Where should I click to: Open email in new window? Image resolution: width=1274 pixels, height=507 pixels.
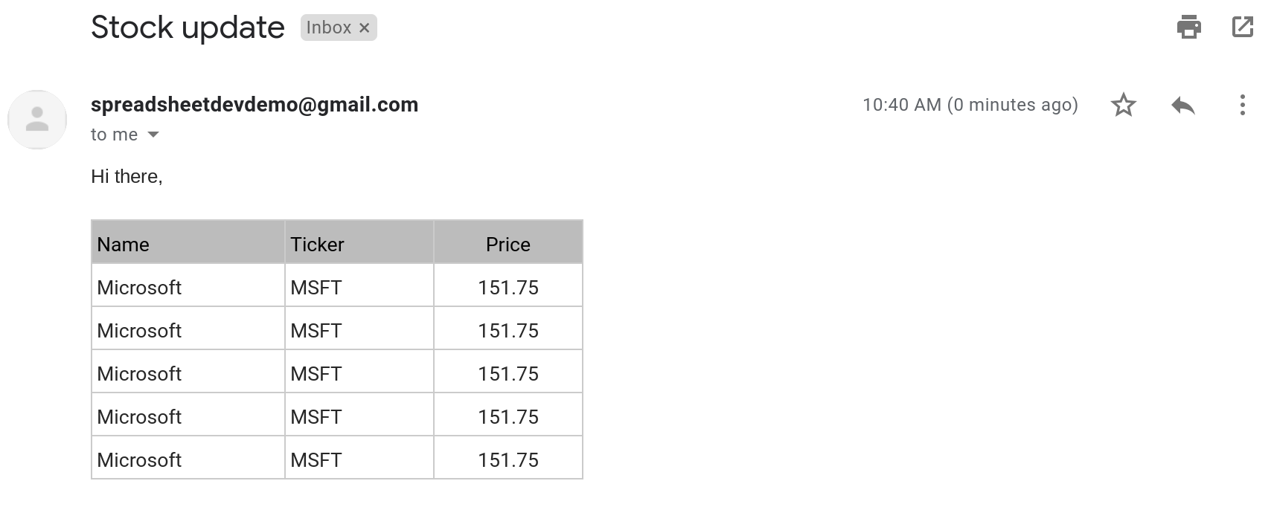tap(1243, 28)
